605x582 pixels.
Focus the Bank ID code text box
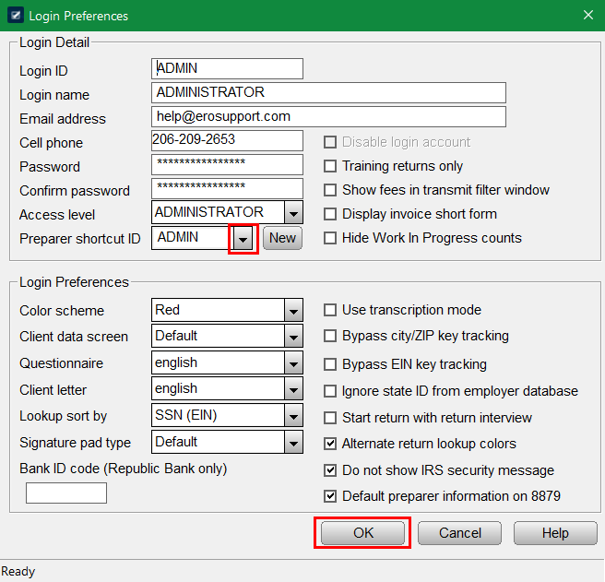pyautogui.click(x=66, y=493)
